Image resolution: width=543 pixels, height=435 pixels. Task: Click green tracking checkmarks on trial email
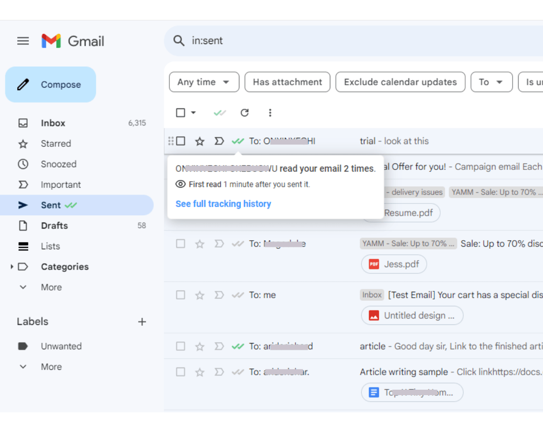tap(238, 141)
